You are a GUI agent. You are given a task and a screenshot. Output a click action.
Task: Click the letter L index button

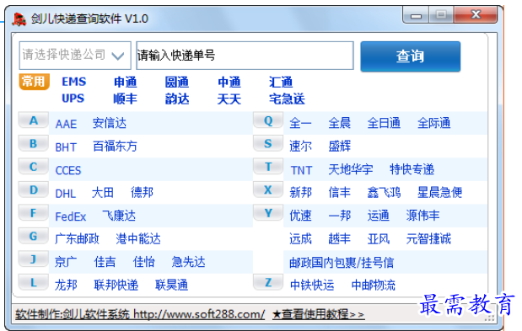coord(33,283)
